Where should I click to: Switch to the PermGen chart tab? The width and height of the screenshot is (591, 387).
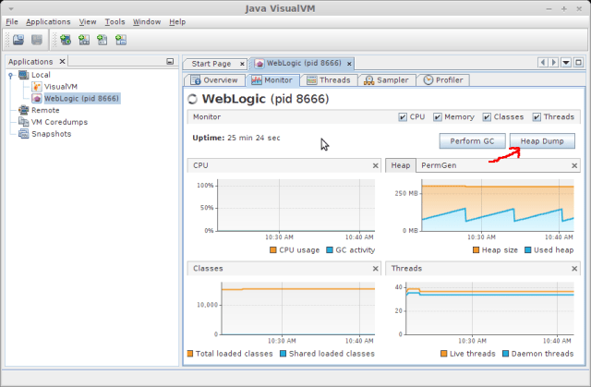coord(438,165)
